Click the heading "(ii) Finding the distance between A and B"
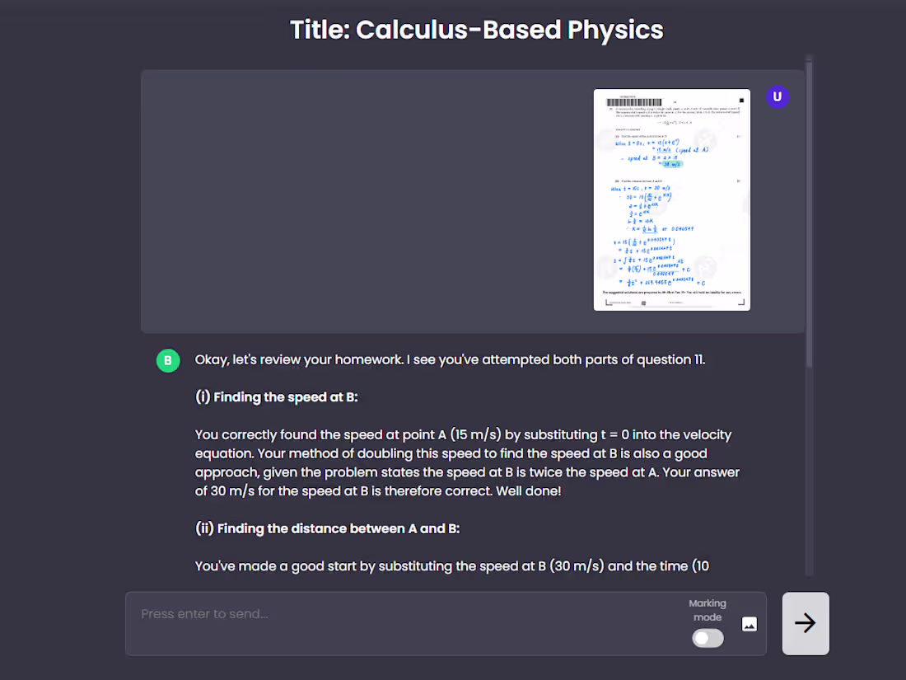This screenshot has height=680, width=906. 325,528
